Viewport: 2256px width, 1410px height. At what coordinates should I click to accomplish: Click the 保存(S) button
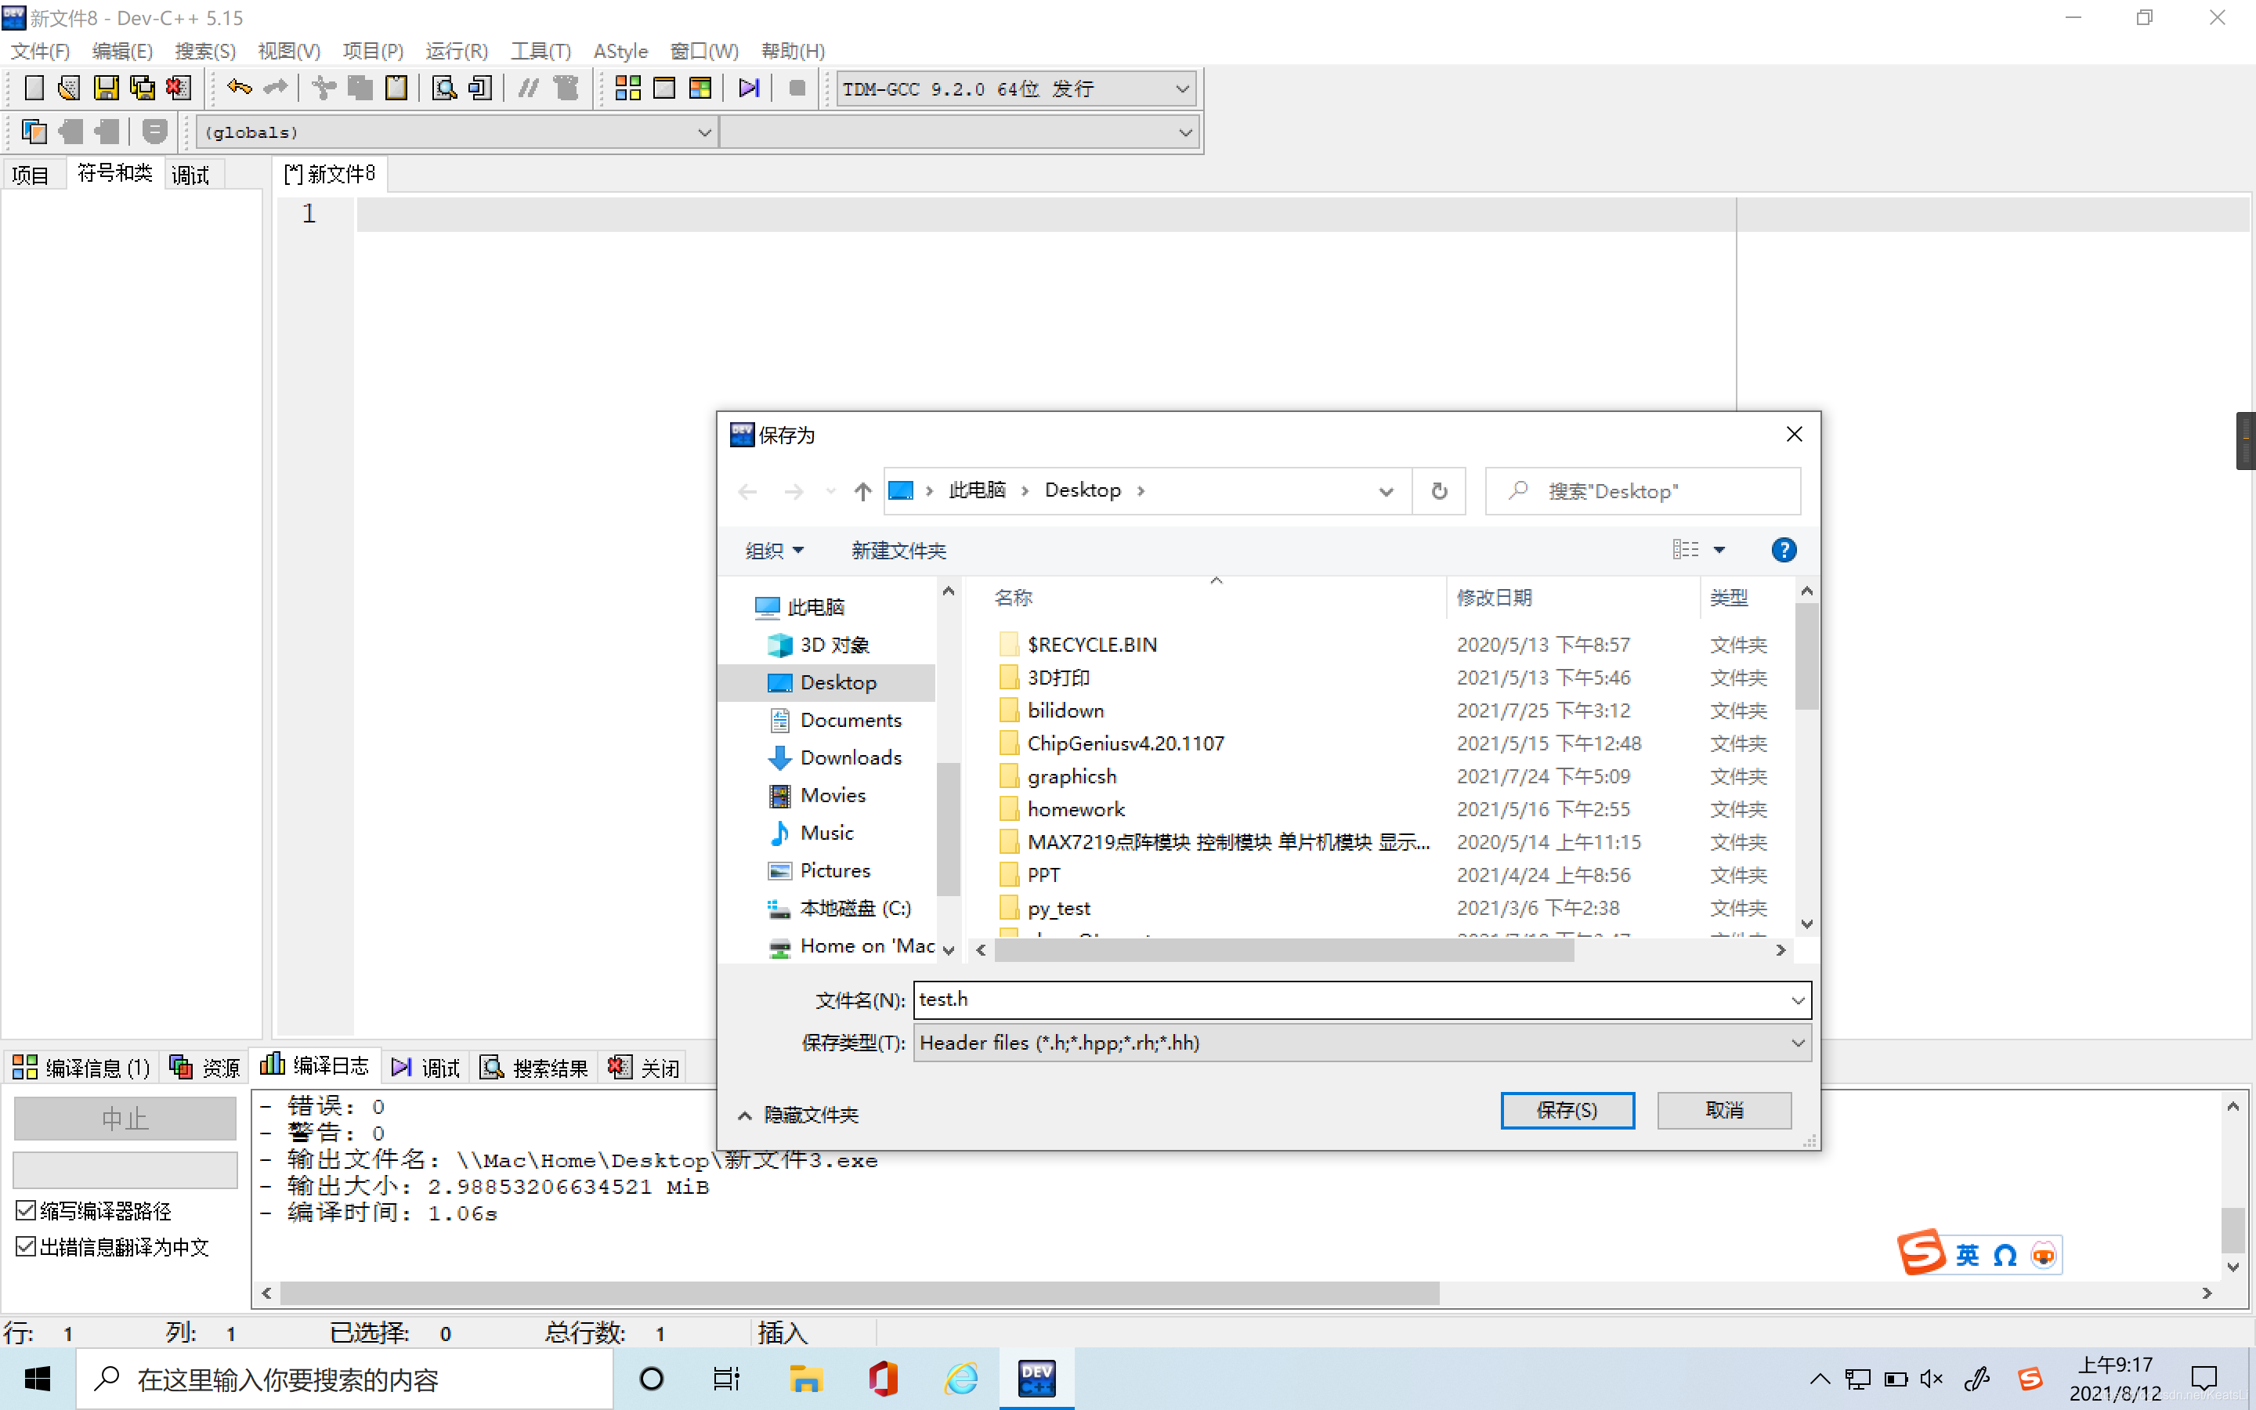[x=1567, y=1110]
